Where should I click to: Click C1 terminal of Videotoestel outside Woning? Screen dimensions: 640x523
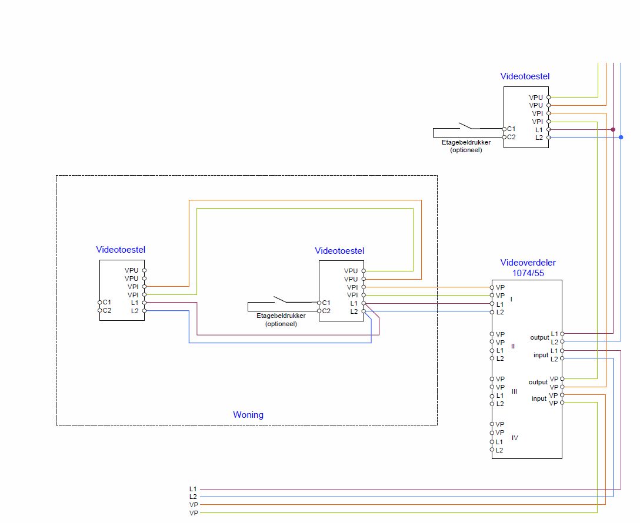pyautogui.click(x=504, y=129)
